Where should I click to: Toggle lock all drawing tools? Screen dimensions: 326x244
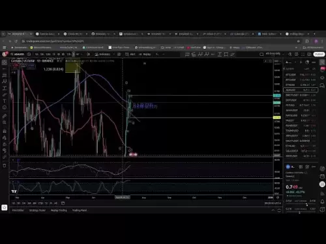[x=5, y=144]
